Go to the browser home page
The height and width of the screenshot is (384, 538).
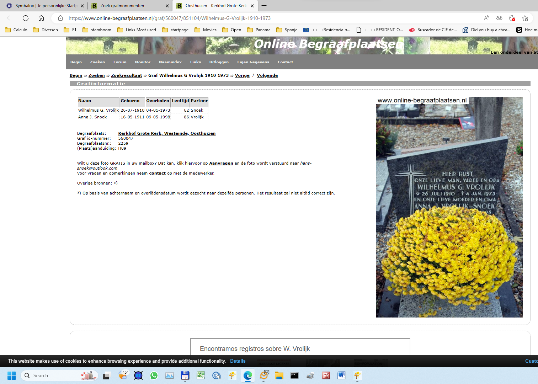(x=41, y=18)
